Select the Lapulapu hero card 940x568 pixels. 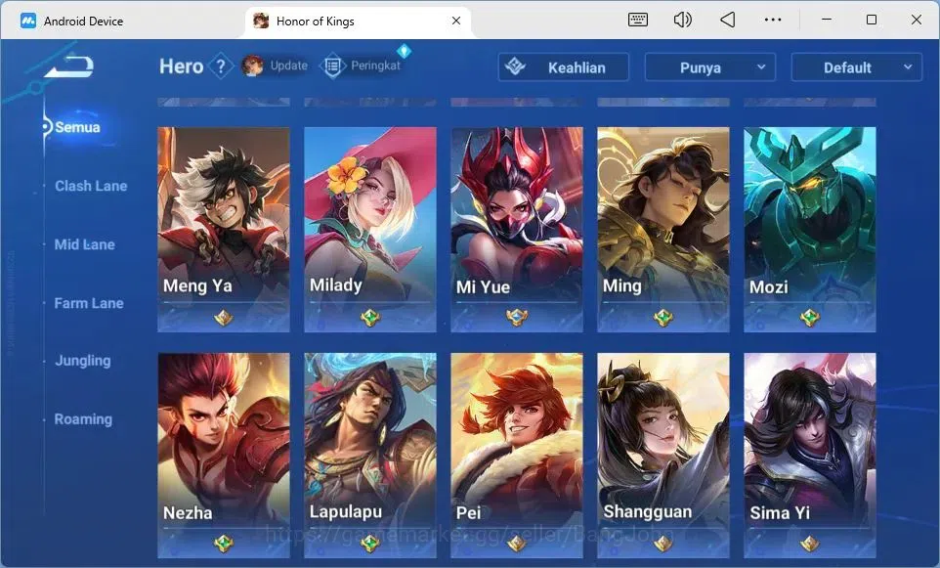tap(370, 456)
